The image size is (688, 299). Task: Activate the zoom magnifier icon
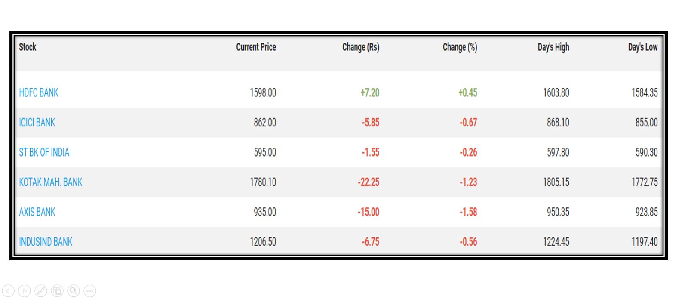tap(74, 291)
